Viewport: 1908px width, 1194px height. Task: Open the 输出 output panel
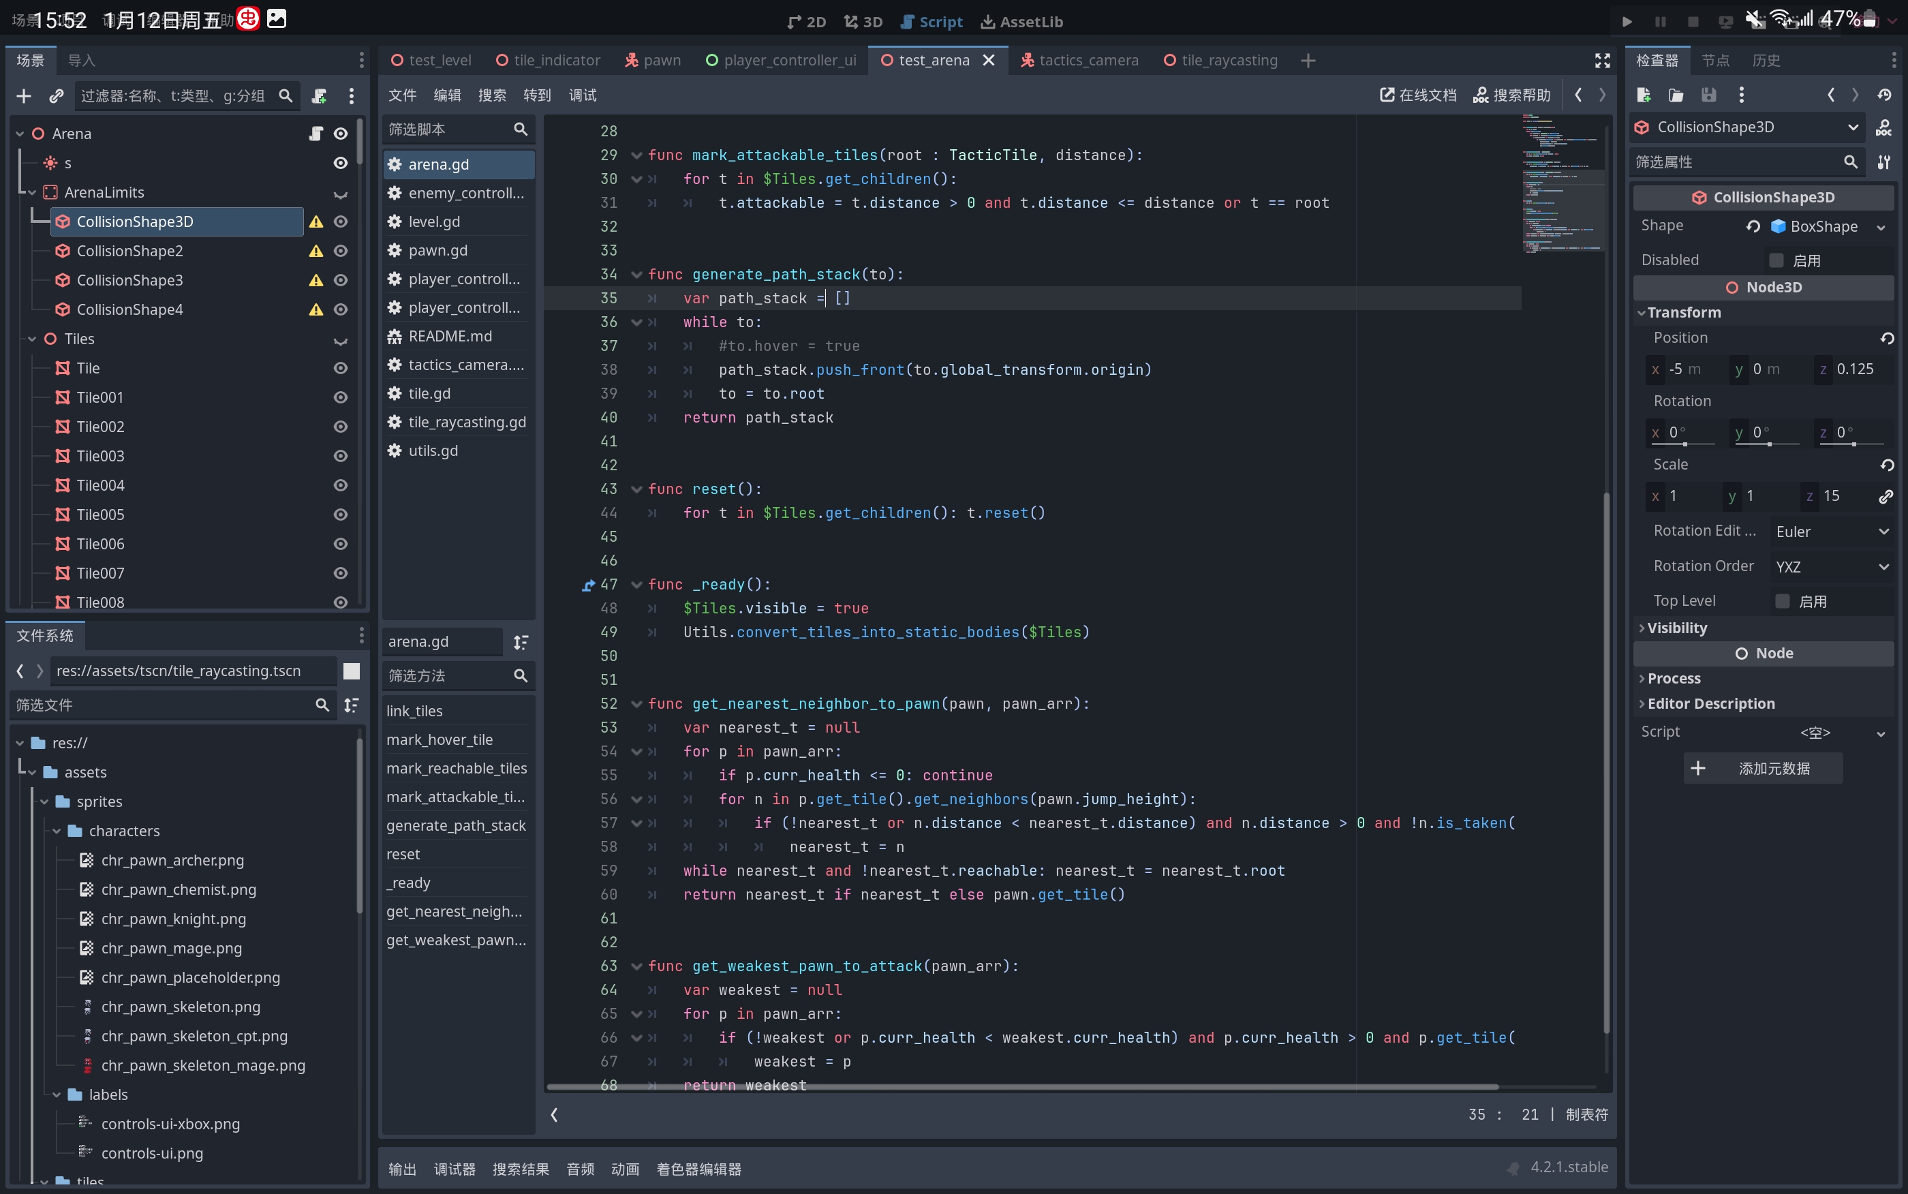click(402, 1169)
